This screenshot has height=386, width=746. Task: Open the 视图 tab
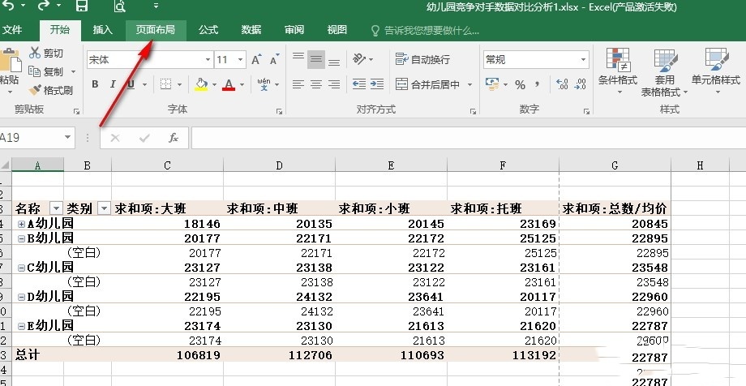pos(337,30)
